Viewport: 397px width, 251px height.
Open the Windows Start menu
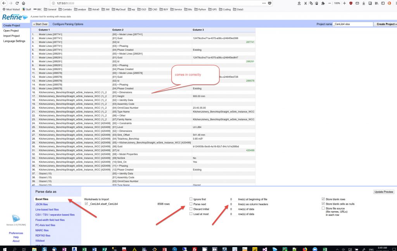(3, 248)
